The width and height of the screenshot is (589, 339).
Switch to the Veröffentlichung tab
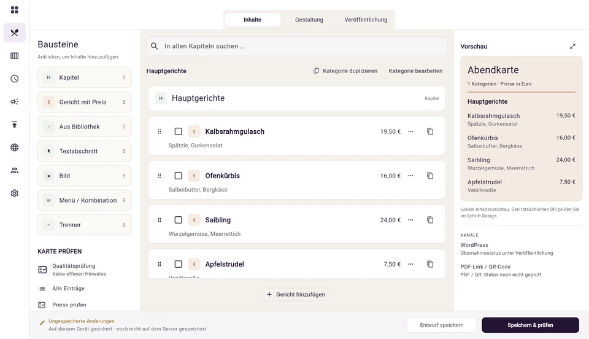tap(366, 20)
